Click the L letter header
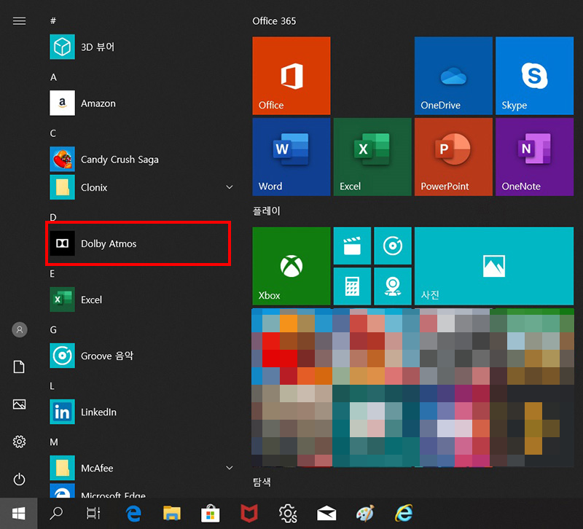Screen dimensions: 583x529 point(52,386)
